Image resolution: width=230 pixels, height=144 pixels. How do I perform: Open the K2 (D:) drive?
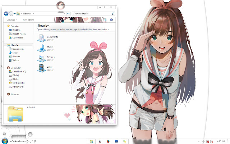[x=15, y=75]
